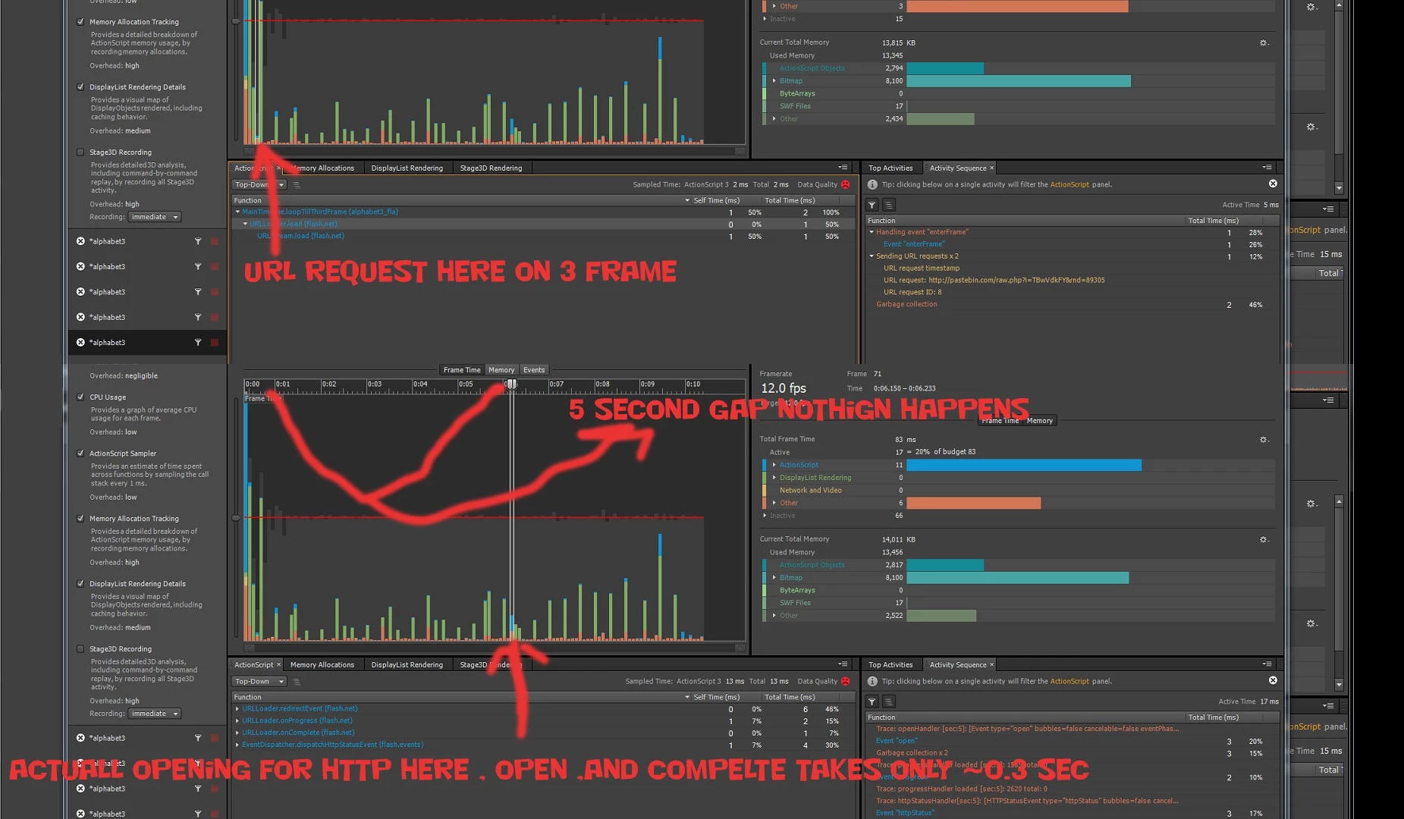Select the Frame Time tab left of Events

(462, 370)
